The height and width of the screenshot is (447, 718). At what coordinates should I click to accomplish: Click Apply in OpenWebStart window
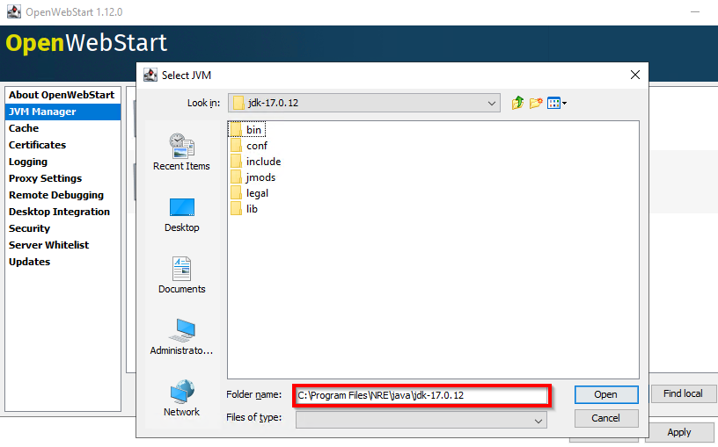679,432
